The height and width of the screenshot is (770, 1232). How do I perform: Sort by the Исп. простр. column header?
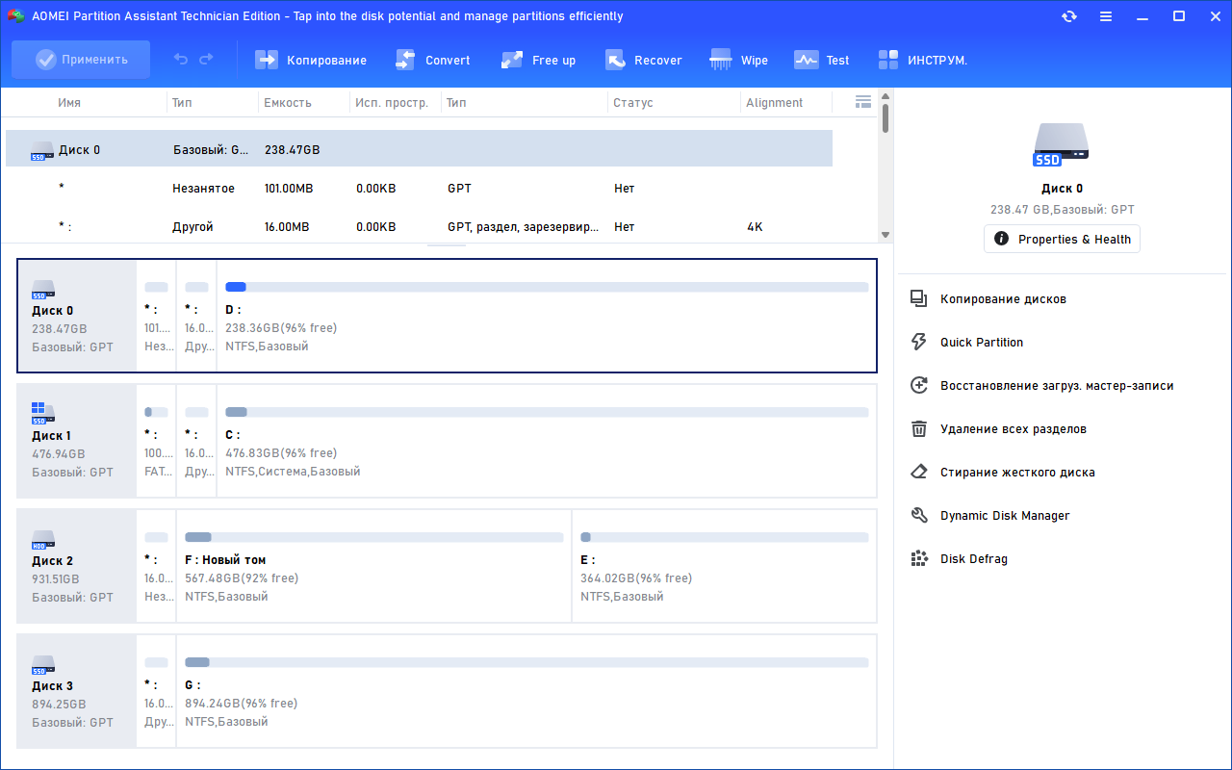click(x=392, y=103)
